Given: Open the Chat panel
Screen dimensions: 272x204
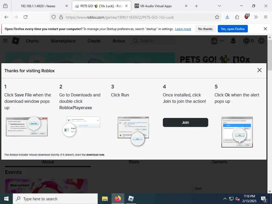Looking at the screenshot, I should pos(198,188).
